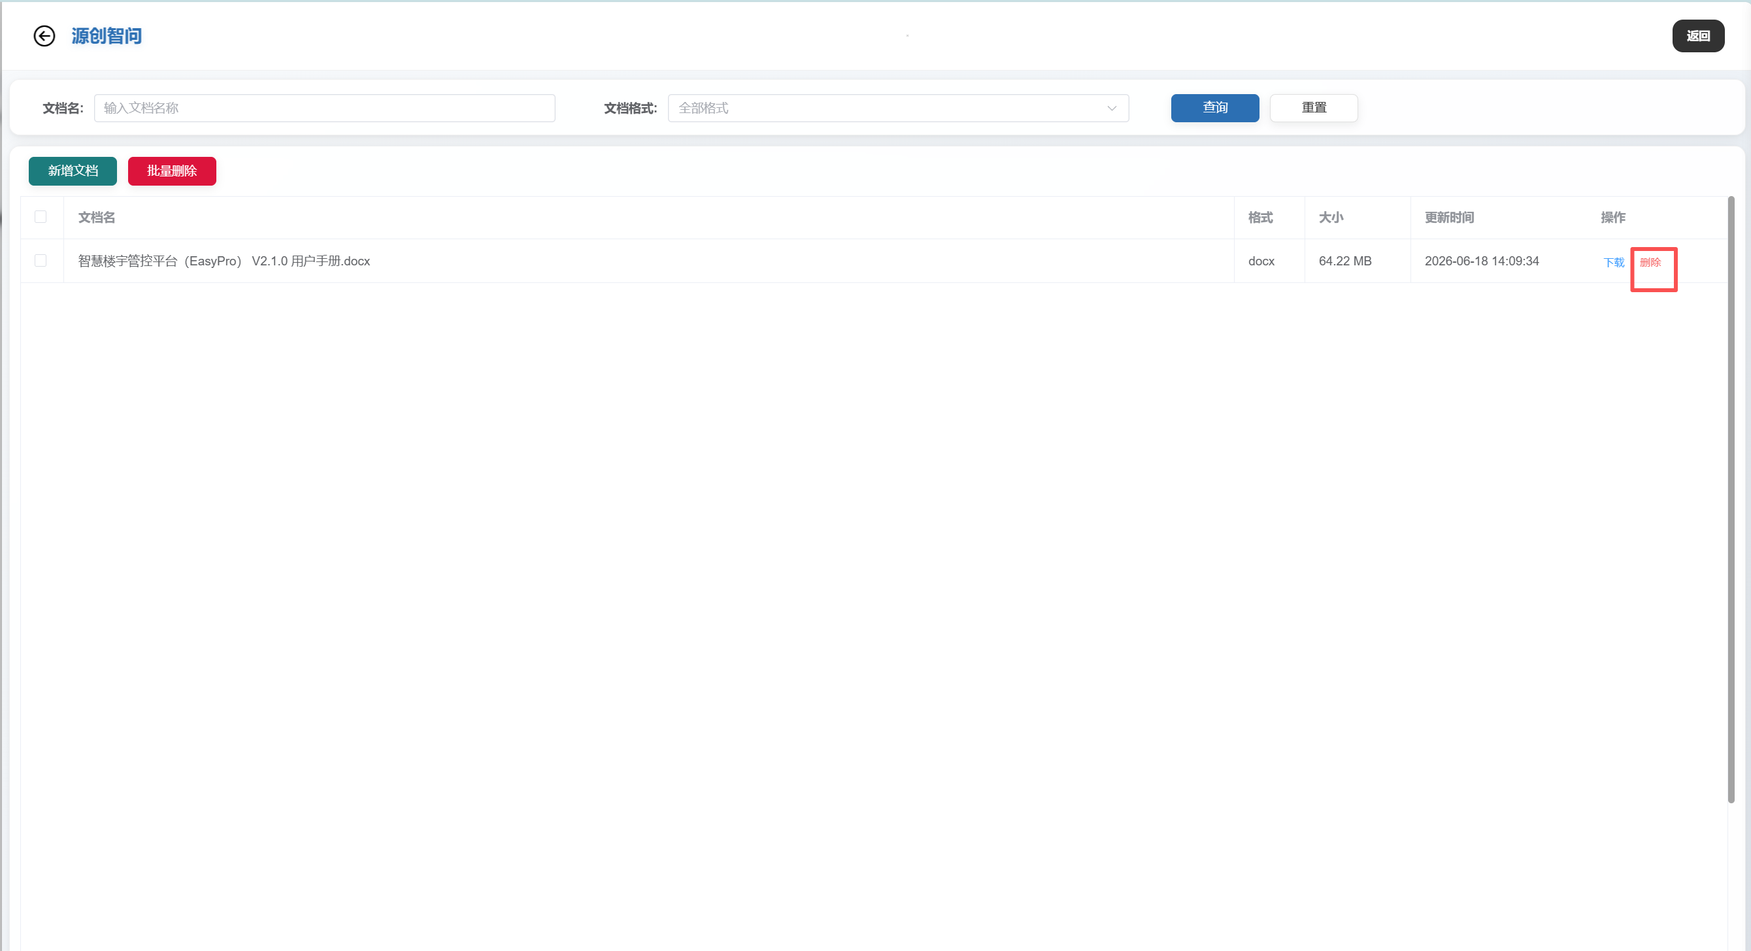Click the 大小 column header
Image resolution: width=1751 pixels, height=951 pixels.
pos(1331,218)
